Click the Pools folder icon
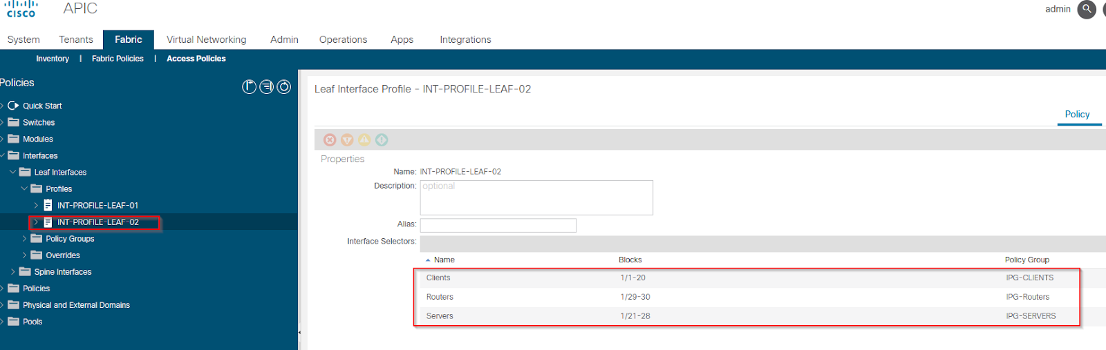 point(13,321)
